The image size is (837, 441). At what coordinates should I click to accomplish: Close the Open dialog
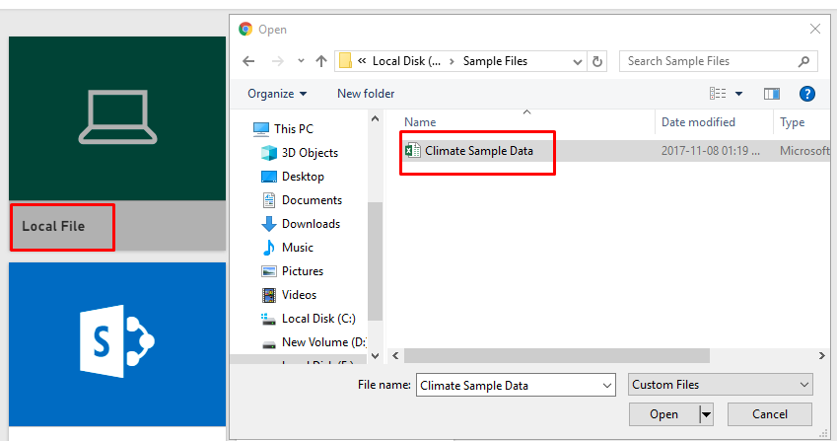click(814, 29)
